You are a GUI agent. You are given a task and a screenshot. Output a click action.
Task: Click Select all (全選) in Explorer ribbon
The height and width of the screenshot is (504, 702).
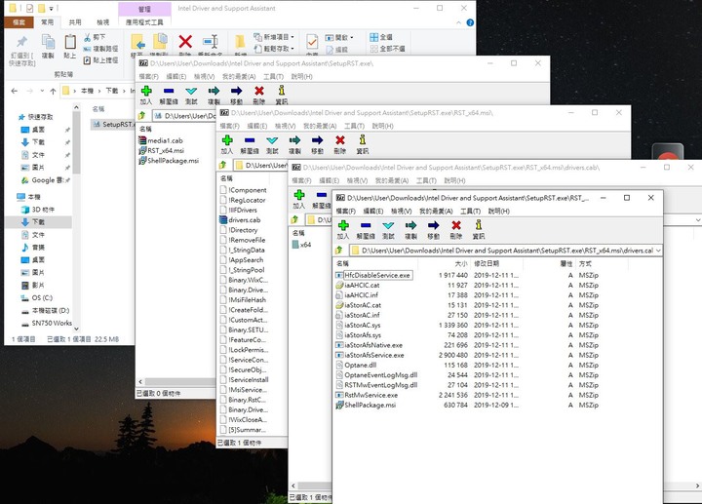click(x=381, y=37)
